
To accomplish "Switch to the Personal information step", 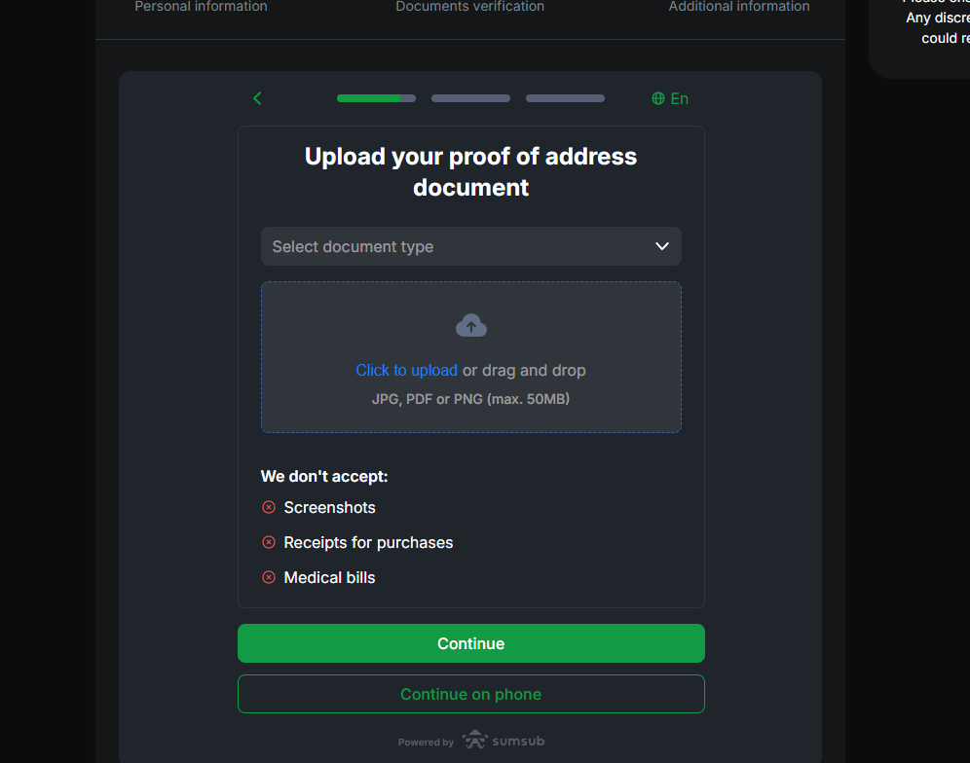I will click(201, 7).
